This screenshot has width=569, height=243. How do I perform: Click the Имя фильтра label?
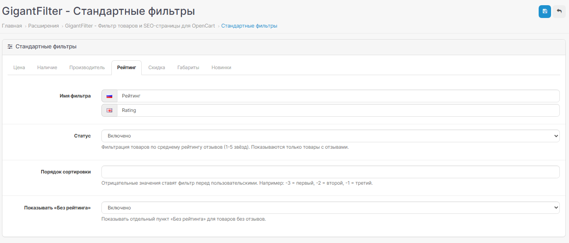tap(75, 96)
